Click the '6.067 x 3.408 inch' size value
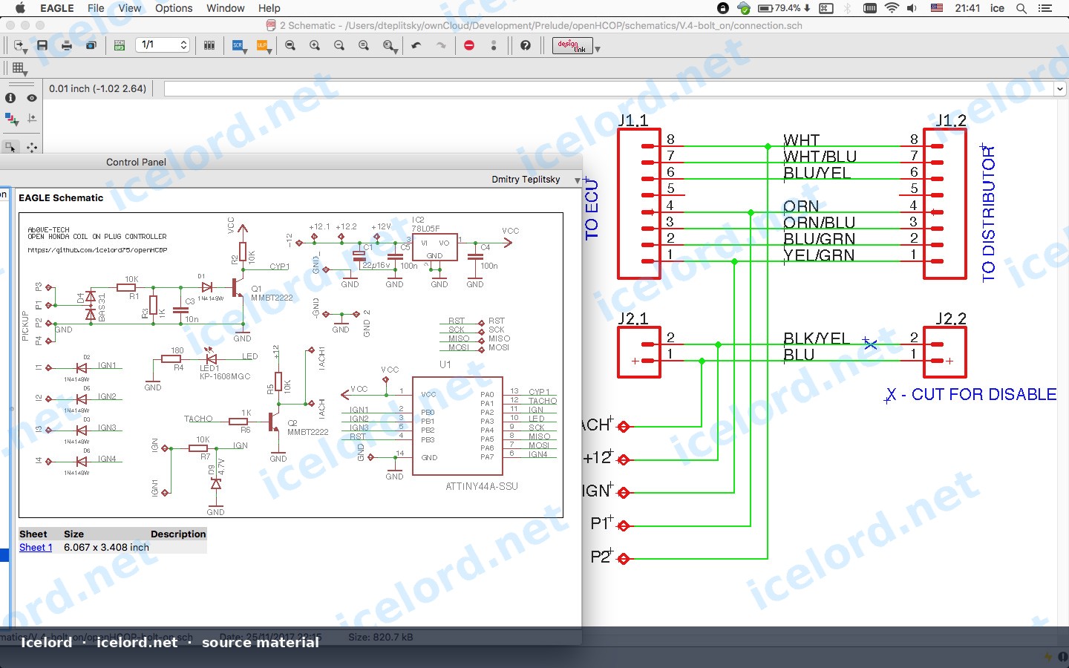 tap(106, 547)
